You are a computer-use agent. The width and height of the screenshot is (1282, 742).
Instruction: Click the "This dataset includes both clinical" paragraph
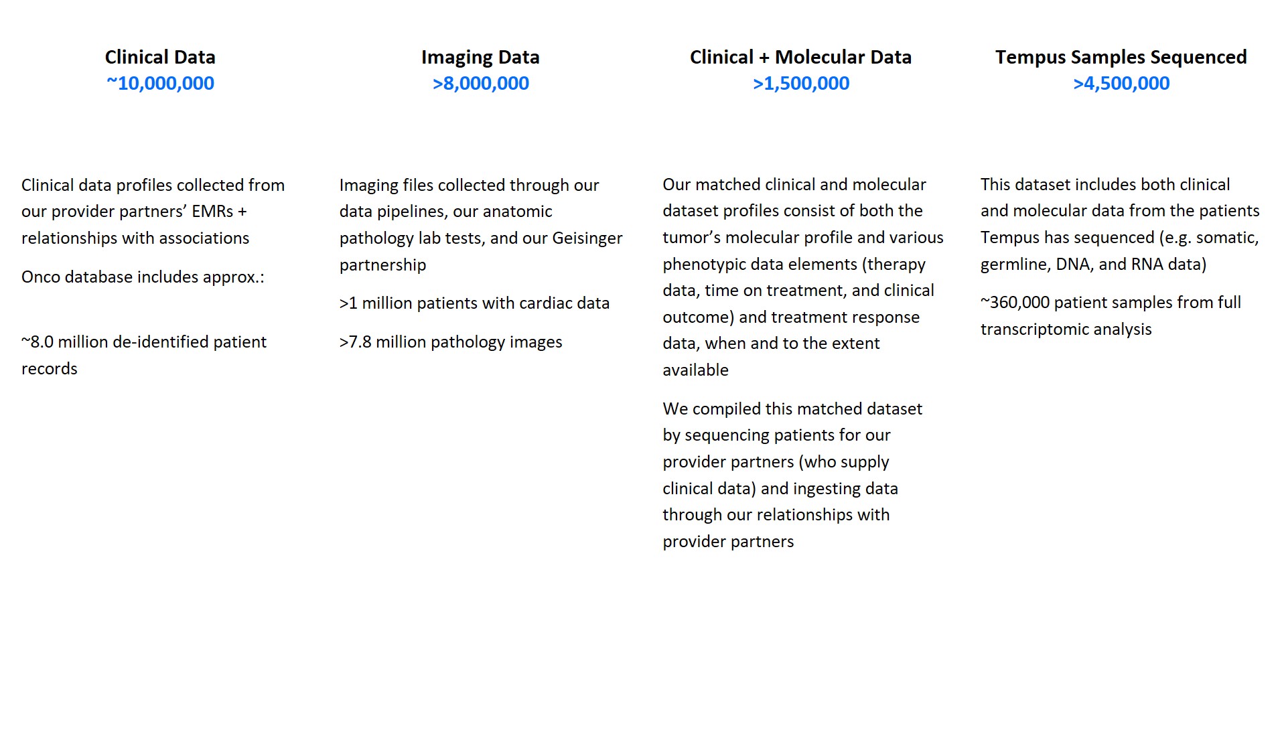1119,224
